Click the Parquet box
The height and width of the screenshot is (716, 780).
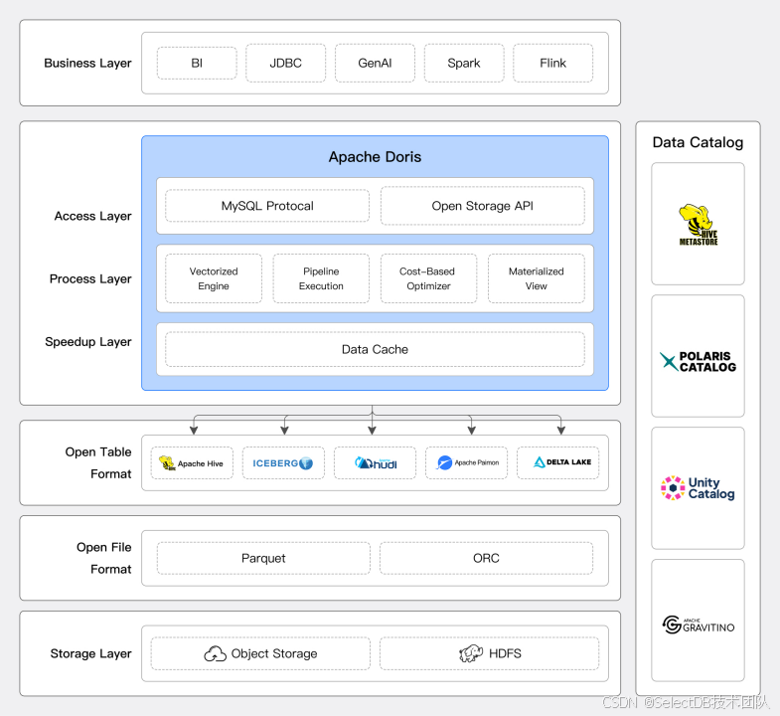coord(263,558)
